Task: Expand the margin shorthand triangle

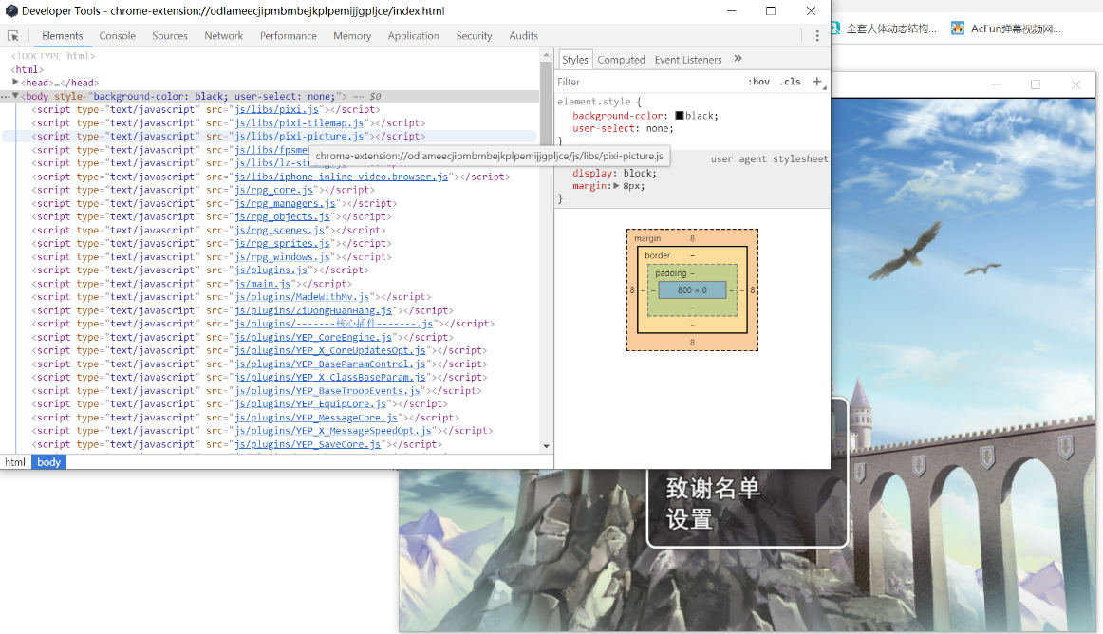Action: click(616, 186)
